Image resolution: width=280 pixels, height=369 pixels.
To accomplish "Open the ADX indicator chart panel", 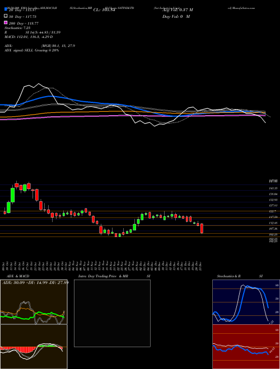I will click(34, 302).
